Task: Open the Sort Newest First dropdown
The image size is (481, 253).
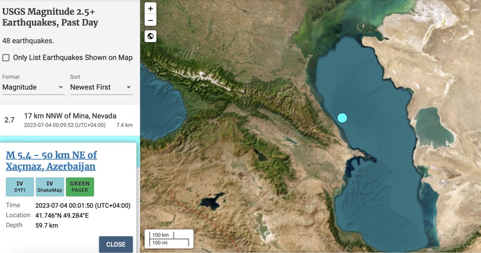Action: [101, 87]
